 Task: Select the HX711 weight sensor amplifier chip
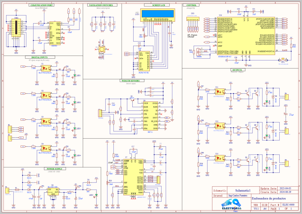pos(150,116)
